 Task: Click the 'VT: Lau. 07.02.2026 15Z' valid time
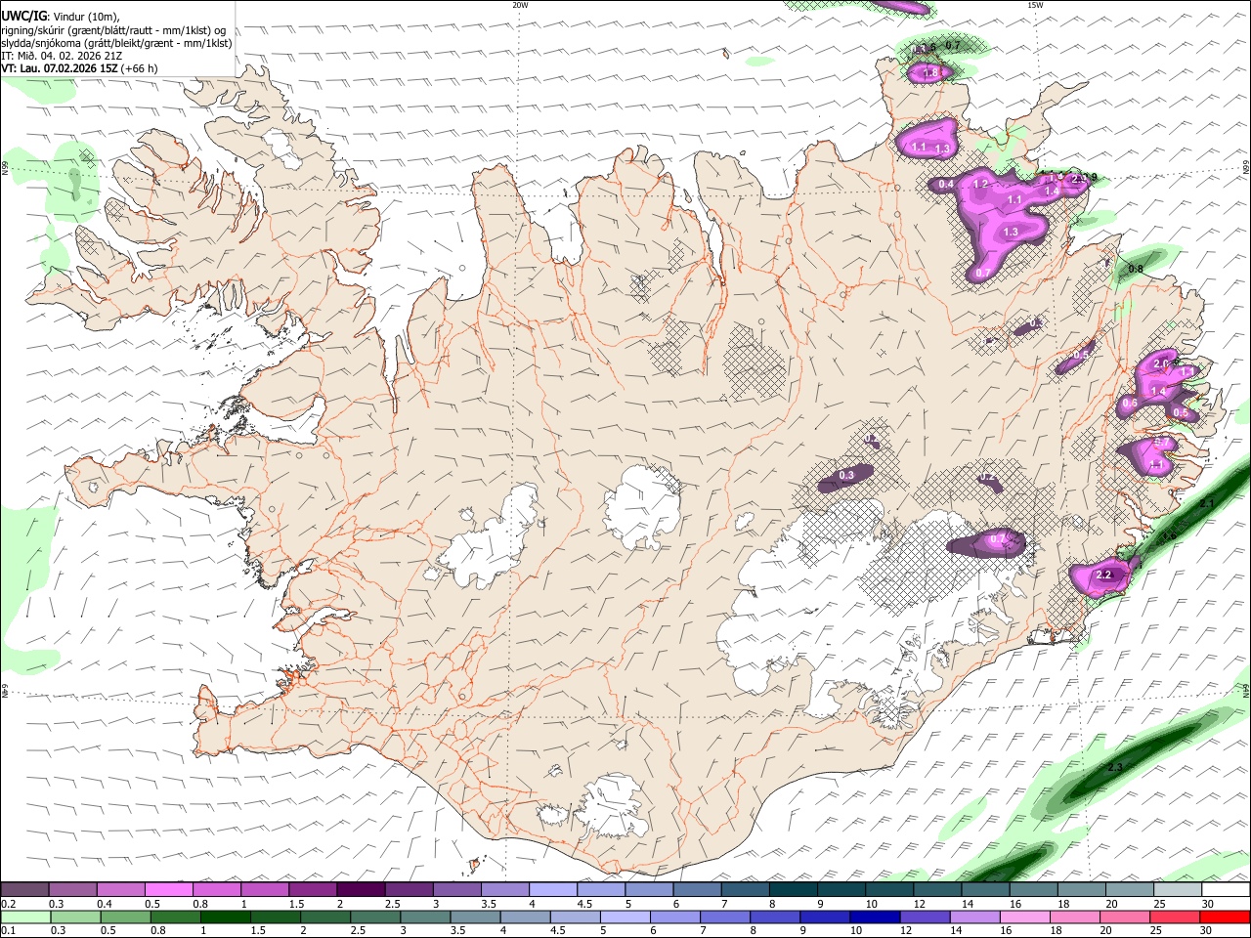pos(61,68)
